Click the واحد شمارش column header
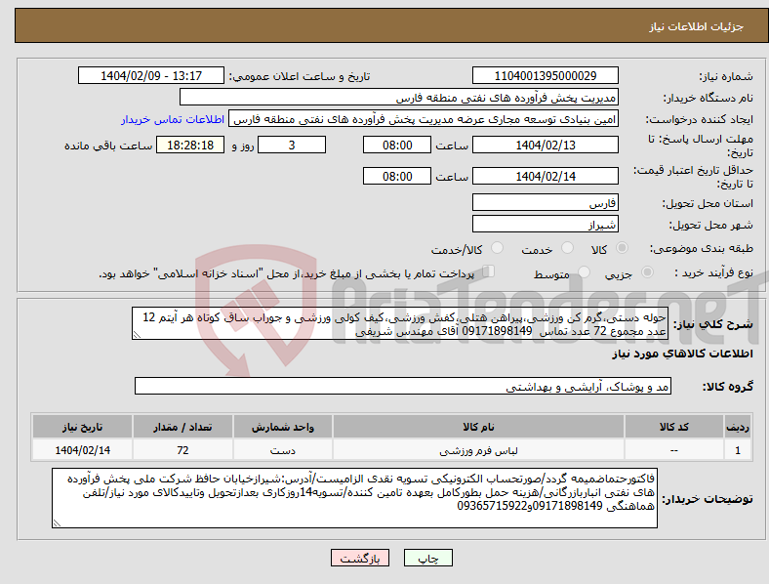The height and width of the screenshot is (584, 769). click(x=283, y=427)
